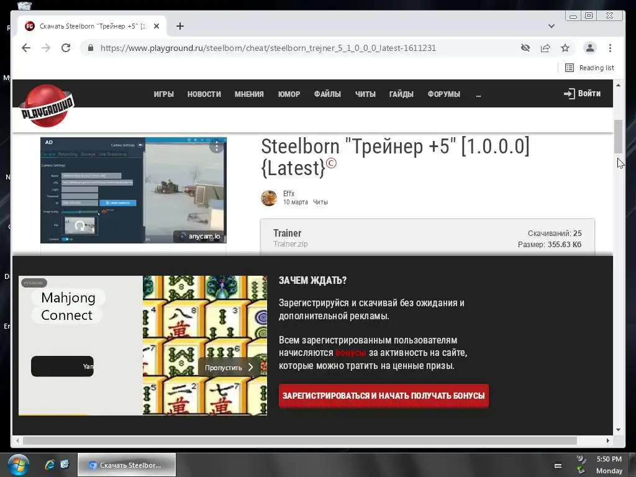Reload the current page

point(66,48)
